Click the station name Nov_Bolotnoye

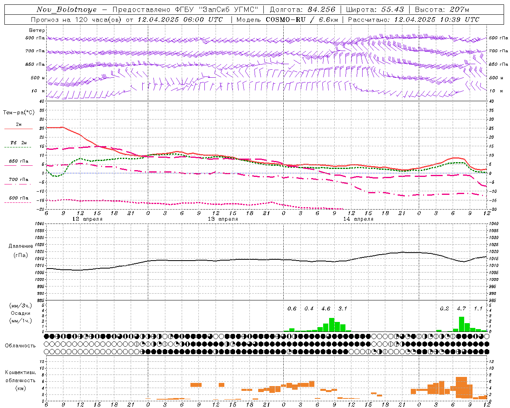66,10
